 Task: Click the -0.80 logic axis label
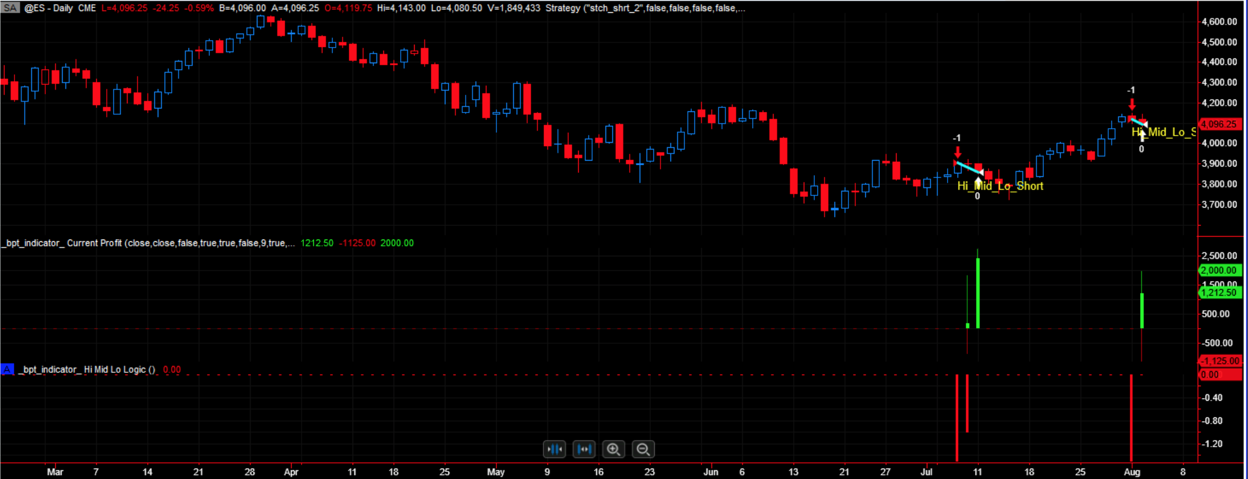[1212, 421]
